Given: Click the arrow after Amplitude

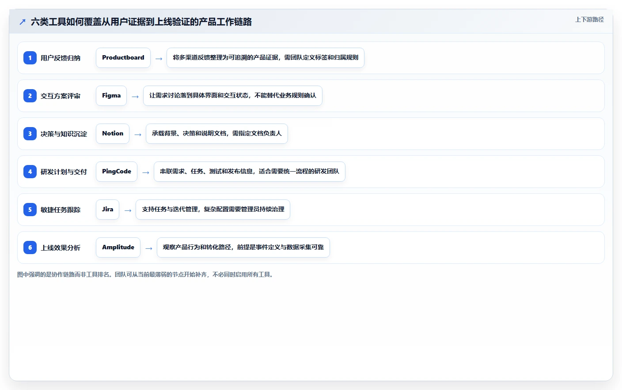Looking at the screenshot, I should tap(149, 248).
